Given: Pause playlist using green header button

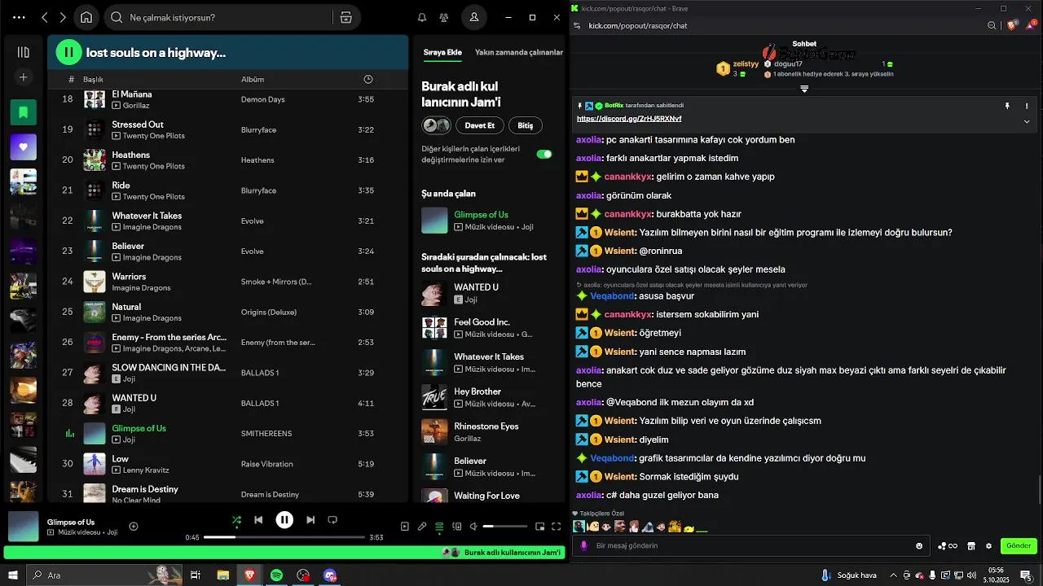Looking at the screenshot, I should click(68, 52).
